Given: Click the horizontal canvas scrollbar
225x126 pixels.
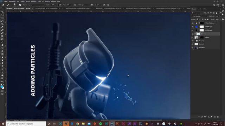Looking at the screenshot, I should coord(131,120).
